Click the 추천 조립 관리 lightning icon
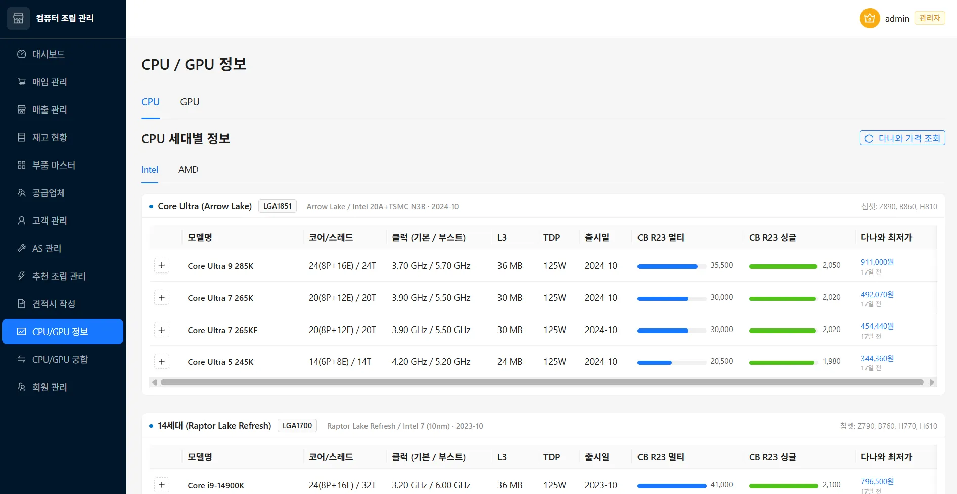This screenshot has width=957, height=494. tap(22, 276)
